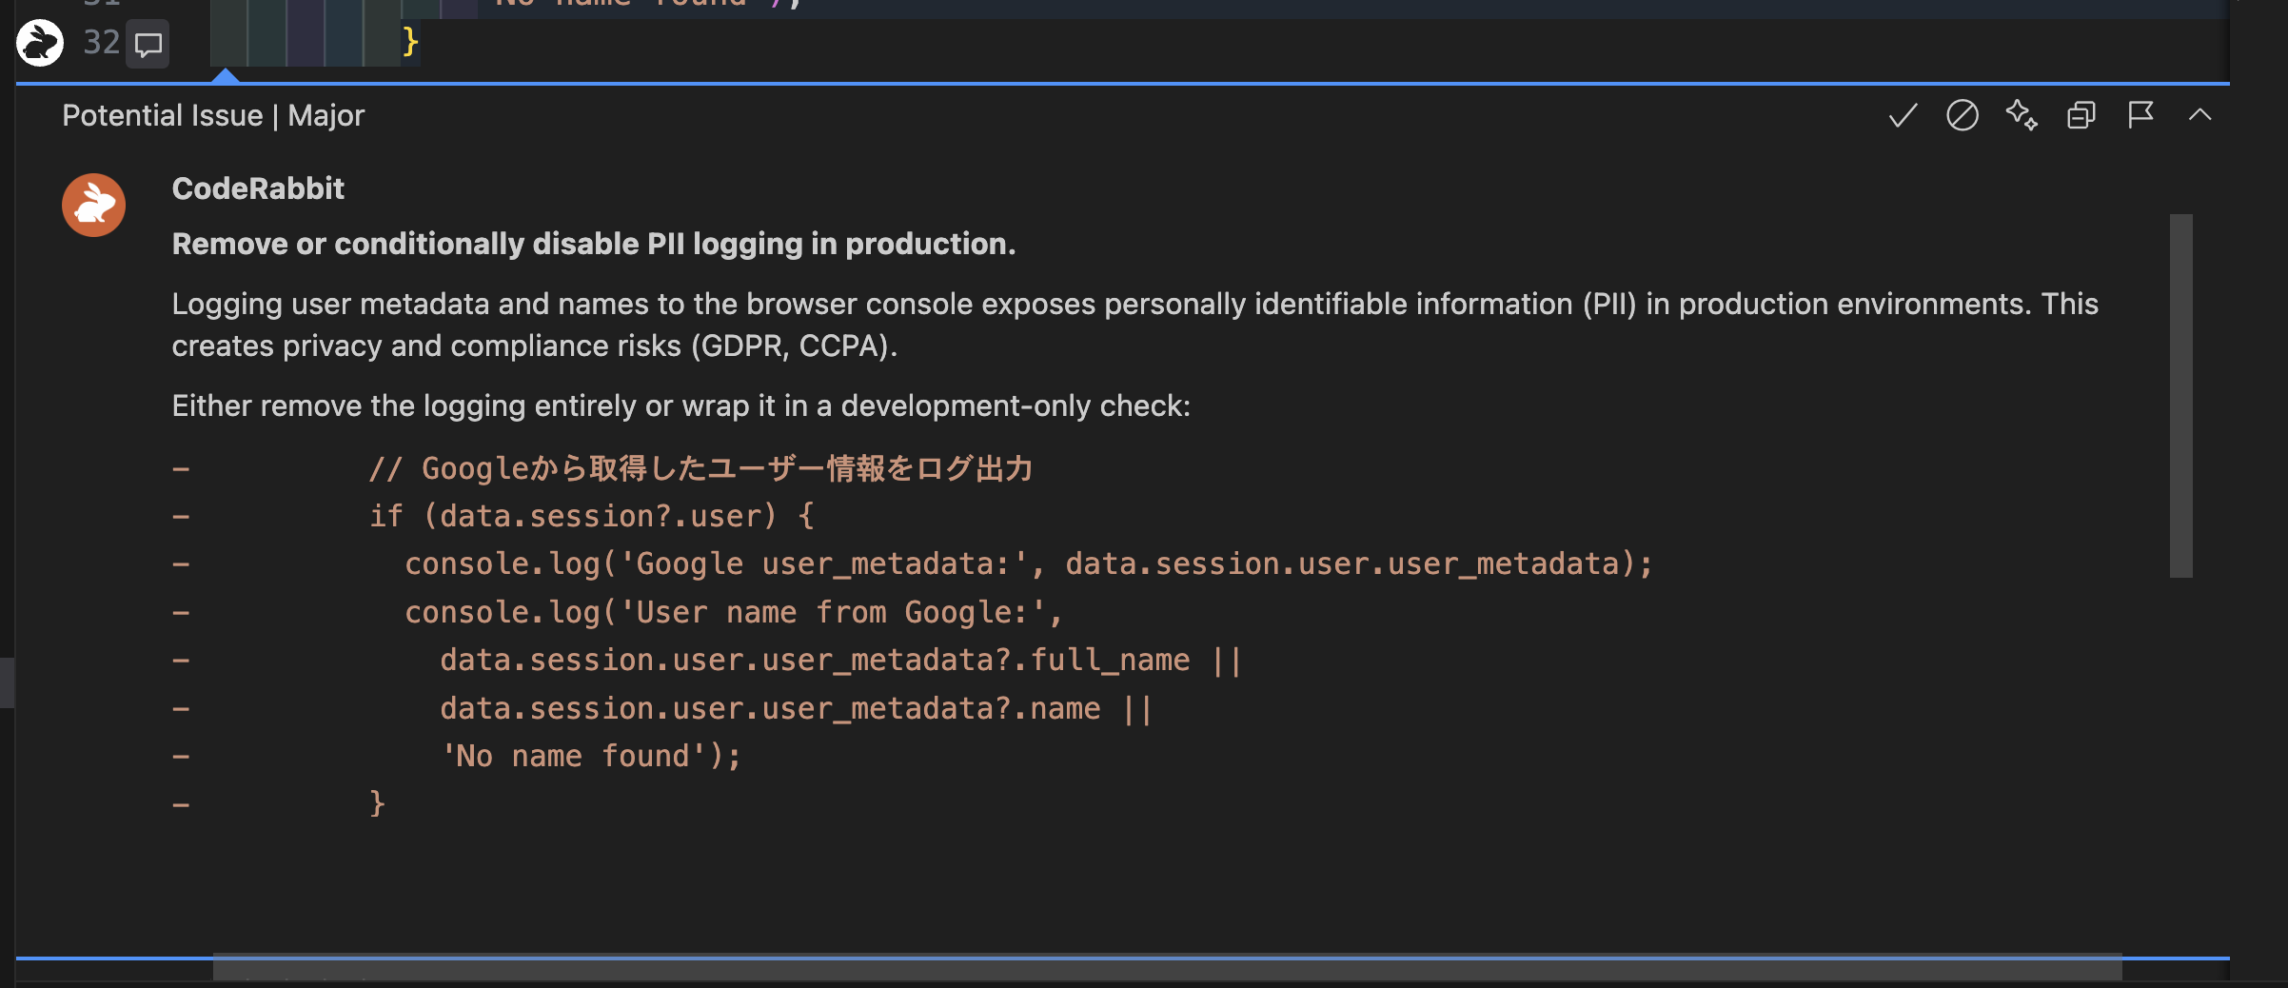Viewport: 2288px width, 988px height.
Task: Click the 'Potential Issue | Major' severity label
Action: [x=211, y=115]
